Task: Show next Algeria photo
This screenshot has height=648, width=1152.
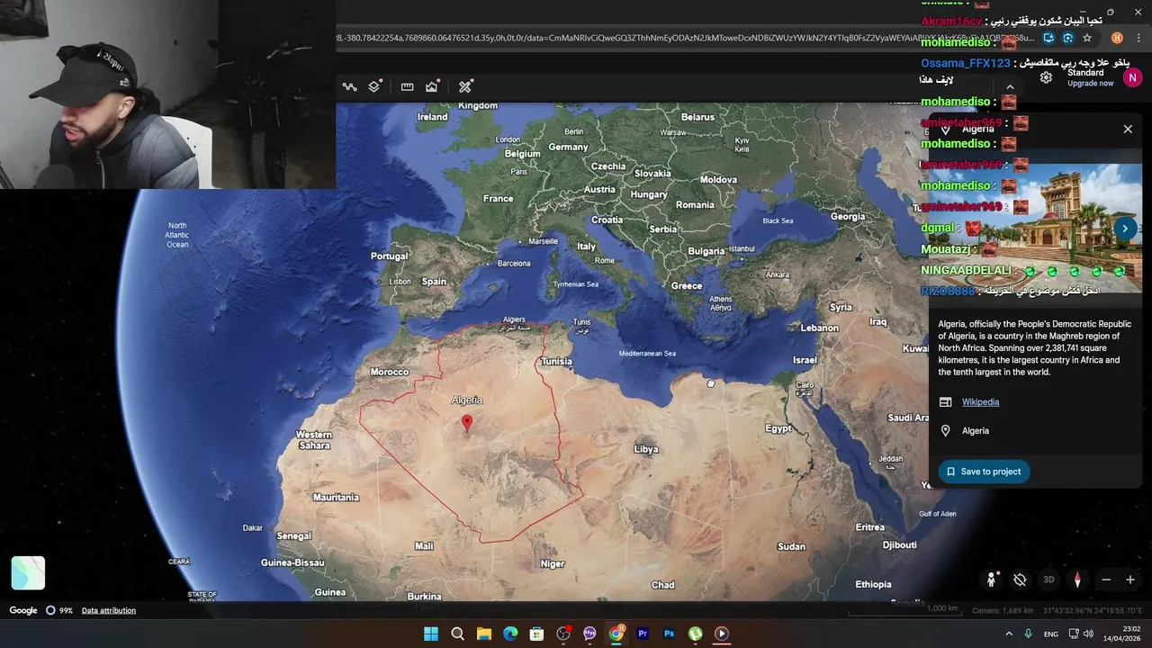Action: [x=1125, y=229]
